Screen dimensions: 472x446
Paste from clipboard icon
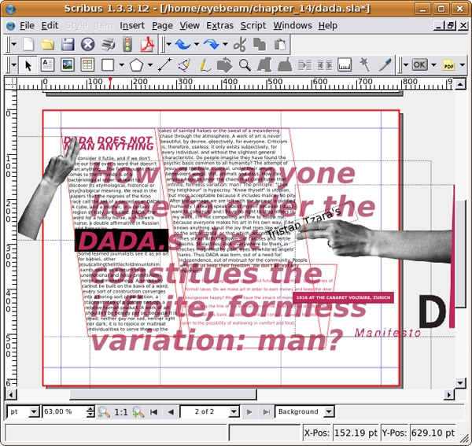pyautogui.click(x=280, y=45)
